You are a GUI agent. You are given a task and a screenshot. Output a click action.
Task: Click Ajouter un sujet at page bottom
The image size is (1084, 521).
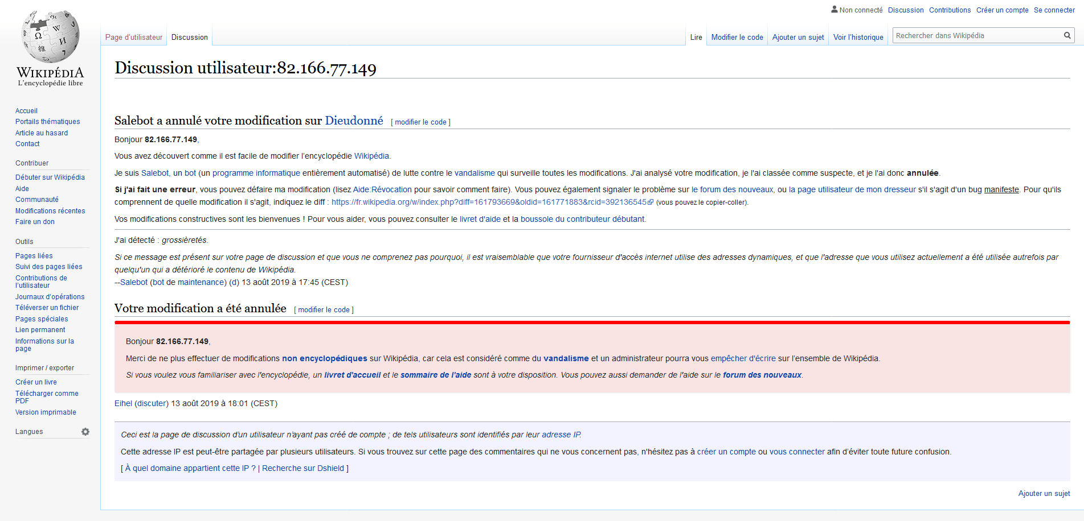tap(1044, 494)
